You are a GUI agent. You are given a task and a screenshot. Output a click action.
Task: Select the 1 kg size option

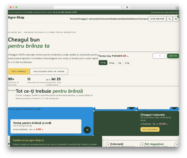[119, 63]
